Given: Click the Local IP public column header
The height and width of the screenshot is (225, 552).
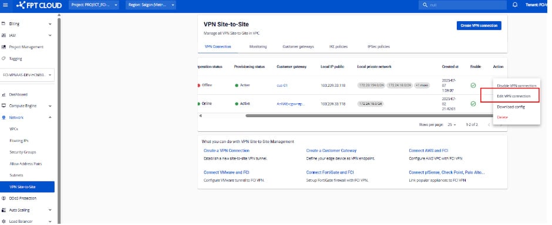Looking at the screenshot, I should (x=332, y=67).
